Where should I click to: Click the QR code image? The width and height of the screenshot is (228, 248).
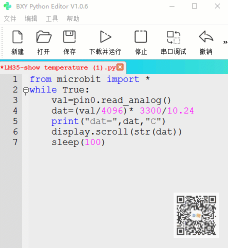point(196,215)
